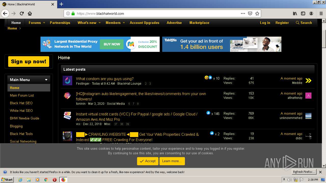326x183 pixels.
Task: Open Windows Explorer folder in taskbar
Action: point(29,180)
